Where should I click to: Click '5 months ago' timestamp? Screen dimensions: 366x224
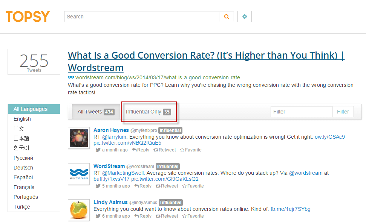click(x=116, y=186)
